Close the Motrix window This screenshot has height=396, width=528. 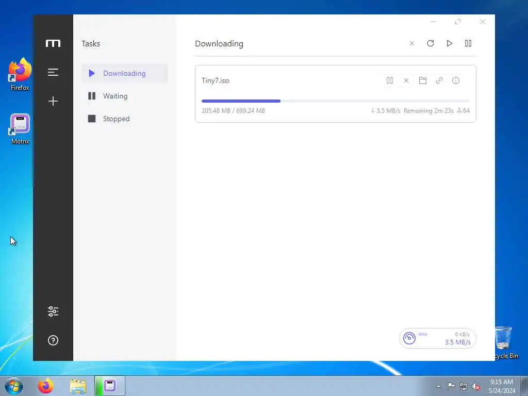(x=483, y=22)
